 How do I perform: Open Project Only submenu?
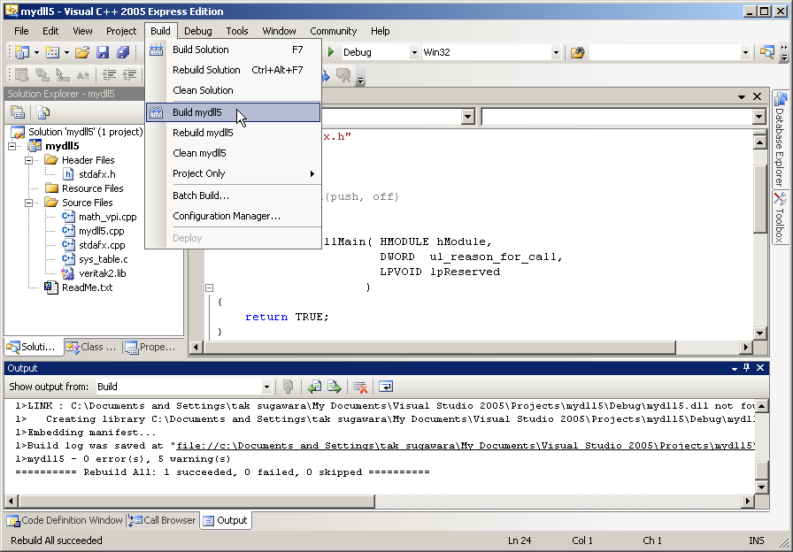[234, 173]
